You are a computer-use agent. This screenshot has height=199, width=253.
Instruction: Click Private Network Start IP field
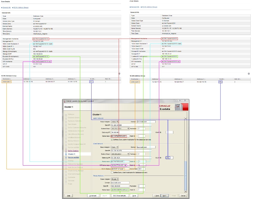point(120,186)
